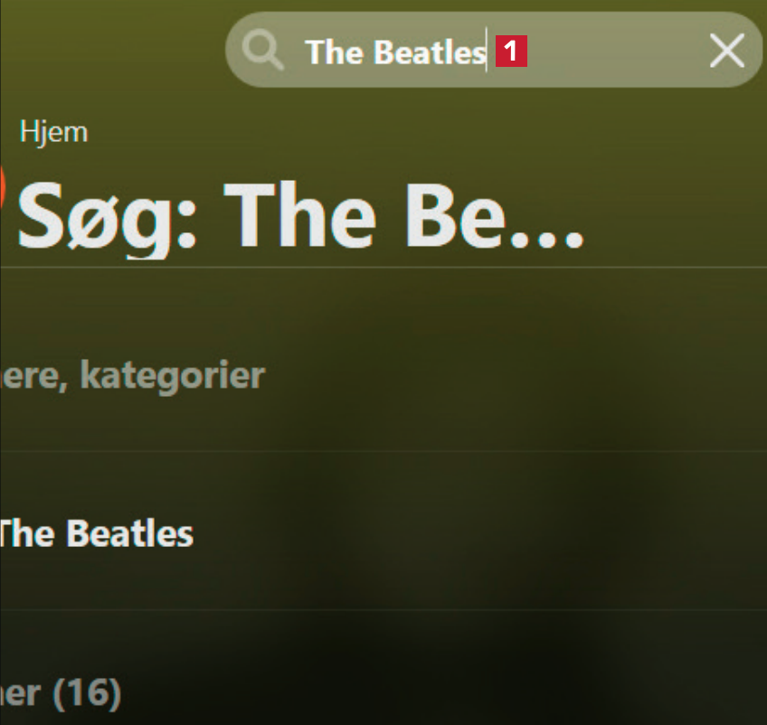This screenshot has height=725, width=767.
Task: Select the "kategorier" section heading
Action: coord(131,374)
